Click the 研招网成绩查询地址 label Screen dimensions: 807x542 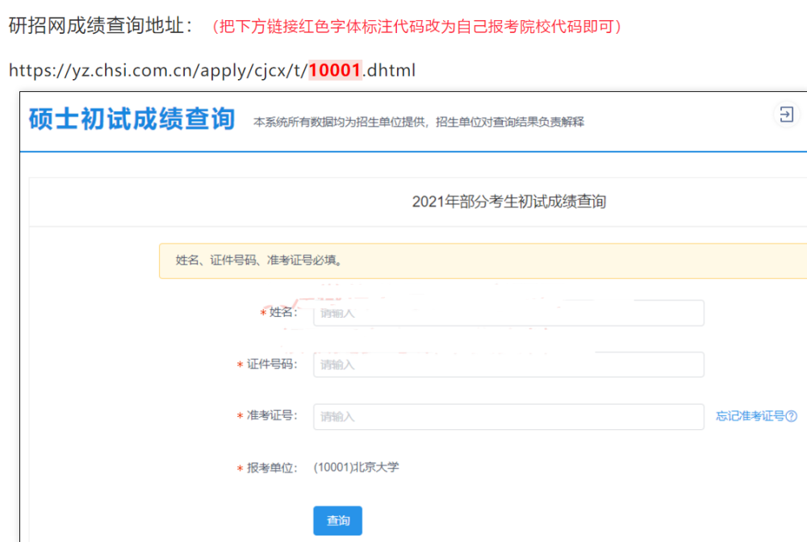point(100,26)
